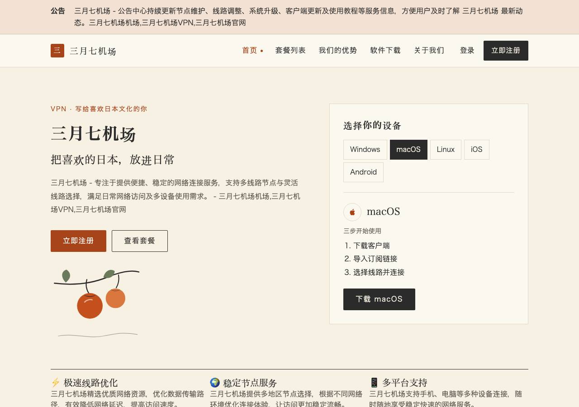The height and width of the screenshot is (407, 579).
Task: Click the lightning icon near 极速线路优化
Action: 56,383
